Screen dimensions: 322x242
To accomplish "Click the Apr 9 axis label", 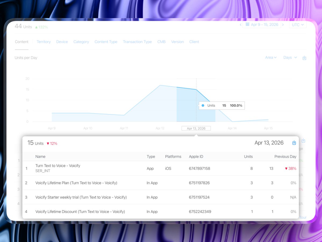I will (52, 128).
